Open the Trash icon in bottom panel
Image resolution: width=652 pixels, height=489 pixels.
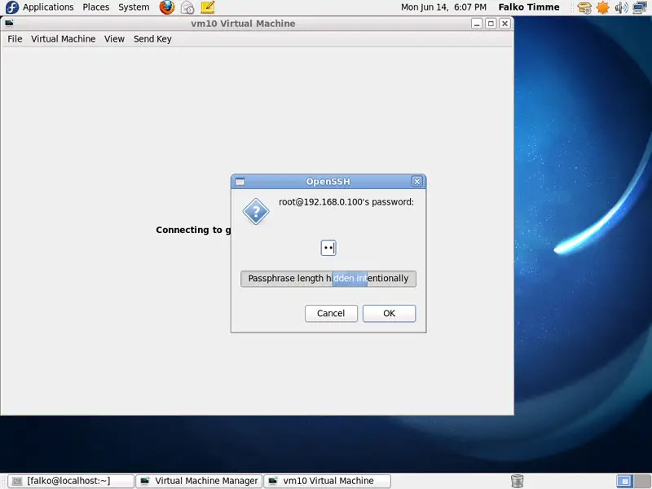[x=517, y=481]
